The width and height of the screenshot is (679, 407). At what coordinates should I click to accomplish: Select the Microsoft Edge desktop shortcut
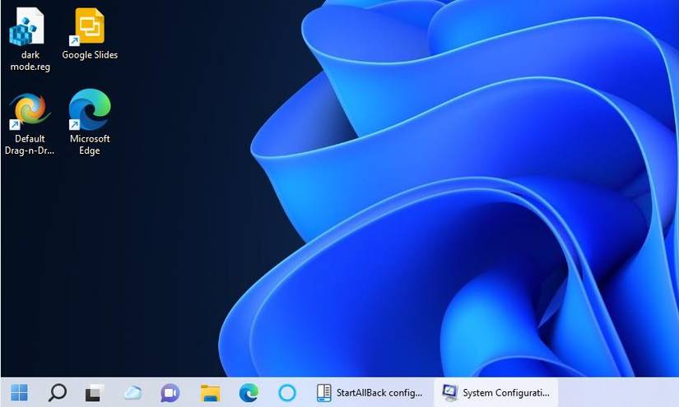(90, 110)
